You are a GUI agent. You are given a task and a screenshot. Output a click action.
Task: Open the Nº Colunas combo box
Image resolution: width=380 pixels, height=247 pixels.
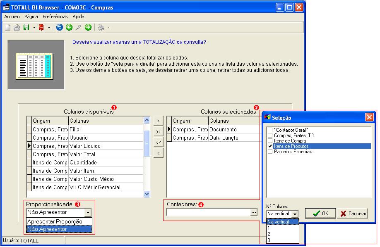tap(295, 214)
